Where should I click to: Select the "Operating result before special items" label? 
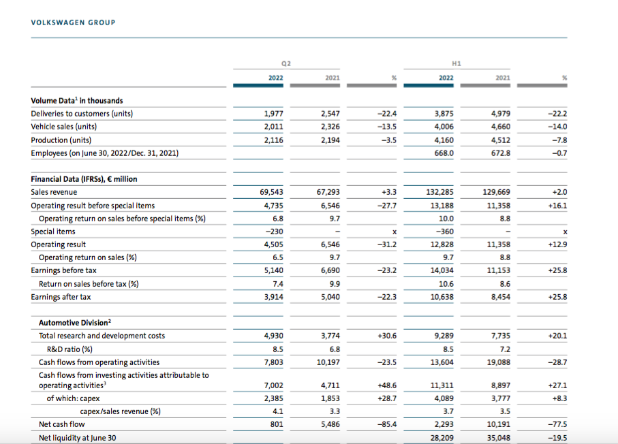pos(93,205)
